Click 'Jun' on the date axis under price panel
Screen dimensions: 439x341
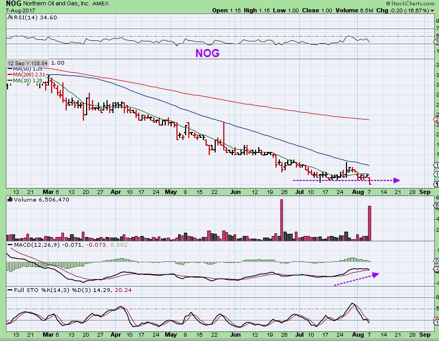pyautogui.click(x=236, y=192)
